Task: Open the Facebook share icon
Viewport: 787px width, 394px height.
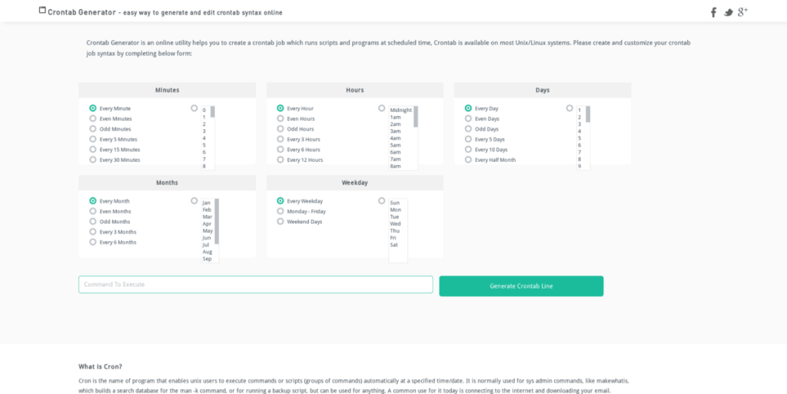Action: click(x=713, y=12)
